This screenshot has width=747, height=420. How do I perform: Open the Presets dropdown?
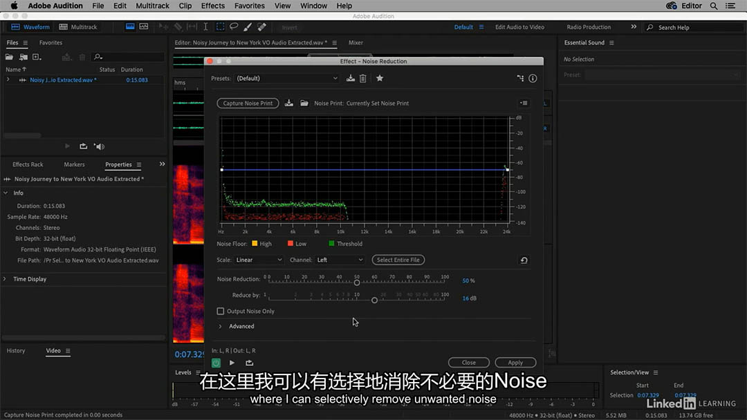(x=287, y=79)
